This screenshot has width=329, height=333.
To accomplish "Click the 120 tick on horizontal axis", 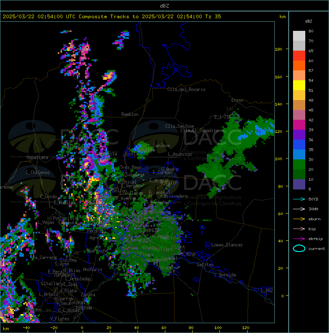I will pos(246,328).
